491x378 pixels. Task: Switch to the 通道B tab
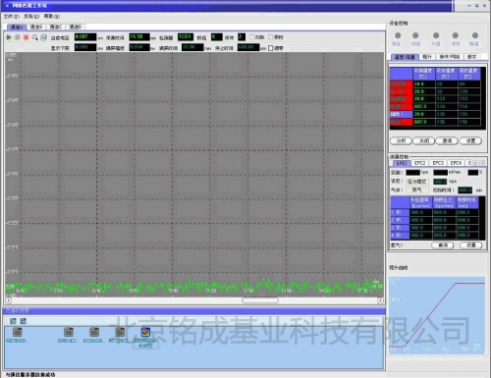pyautogui.click(x=36, y=27)
